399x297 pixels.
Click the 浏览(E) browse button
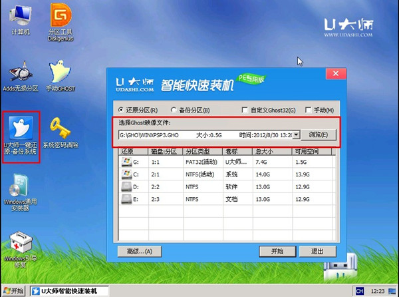319,135
